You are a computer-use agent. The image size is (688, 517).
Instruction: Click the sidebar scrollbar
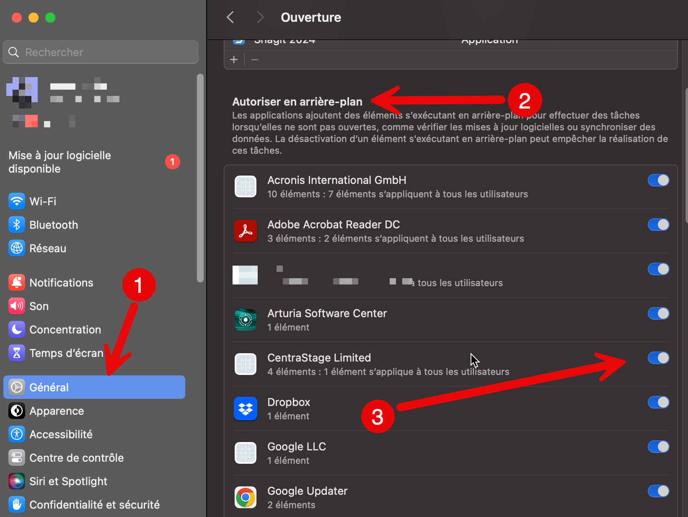point(200,178)
